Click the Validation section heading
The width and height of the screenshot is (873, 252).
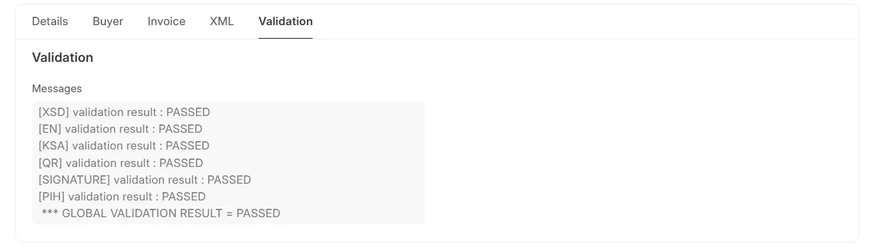(x=63, y=57)
